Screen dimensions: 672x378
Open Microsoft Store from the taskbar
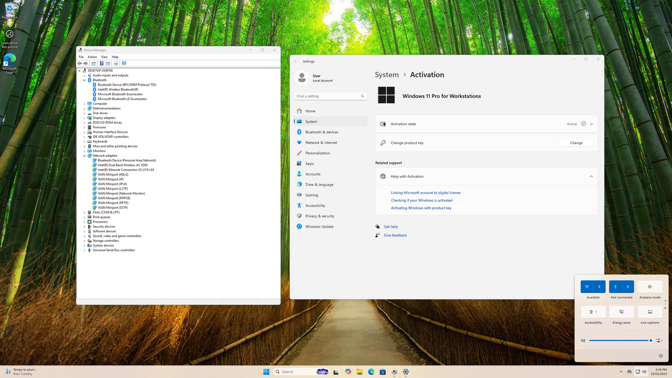(383, 372)
